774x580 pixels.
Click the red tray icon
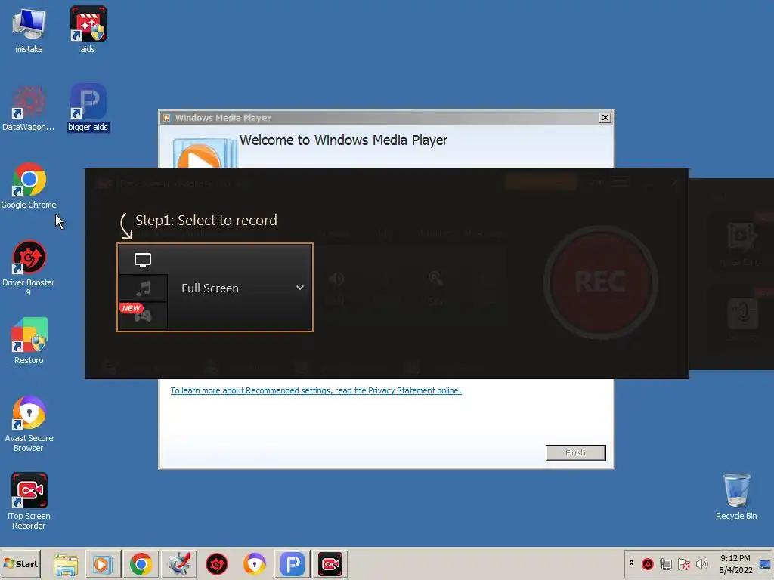pyautogui.click(x=648, y=563)
